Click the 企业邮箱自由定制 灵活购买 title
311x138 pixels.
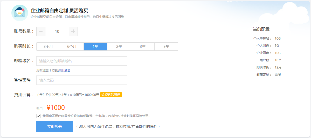59,11
